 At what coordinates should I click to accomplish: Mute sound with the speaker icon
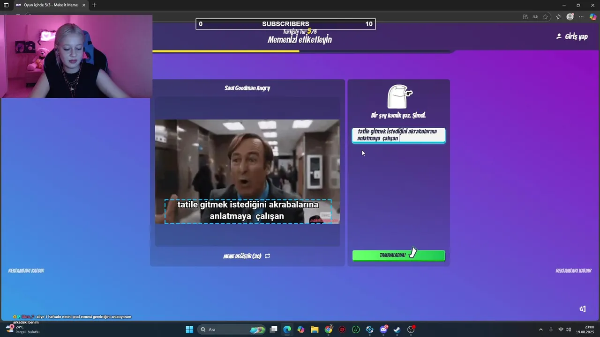click(583, 309)
